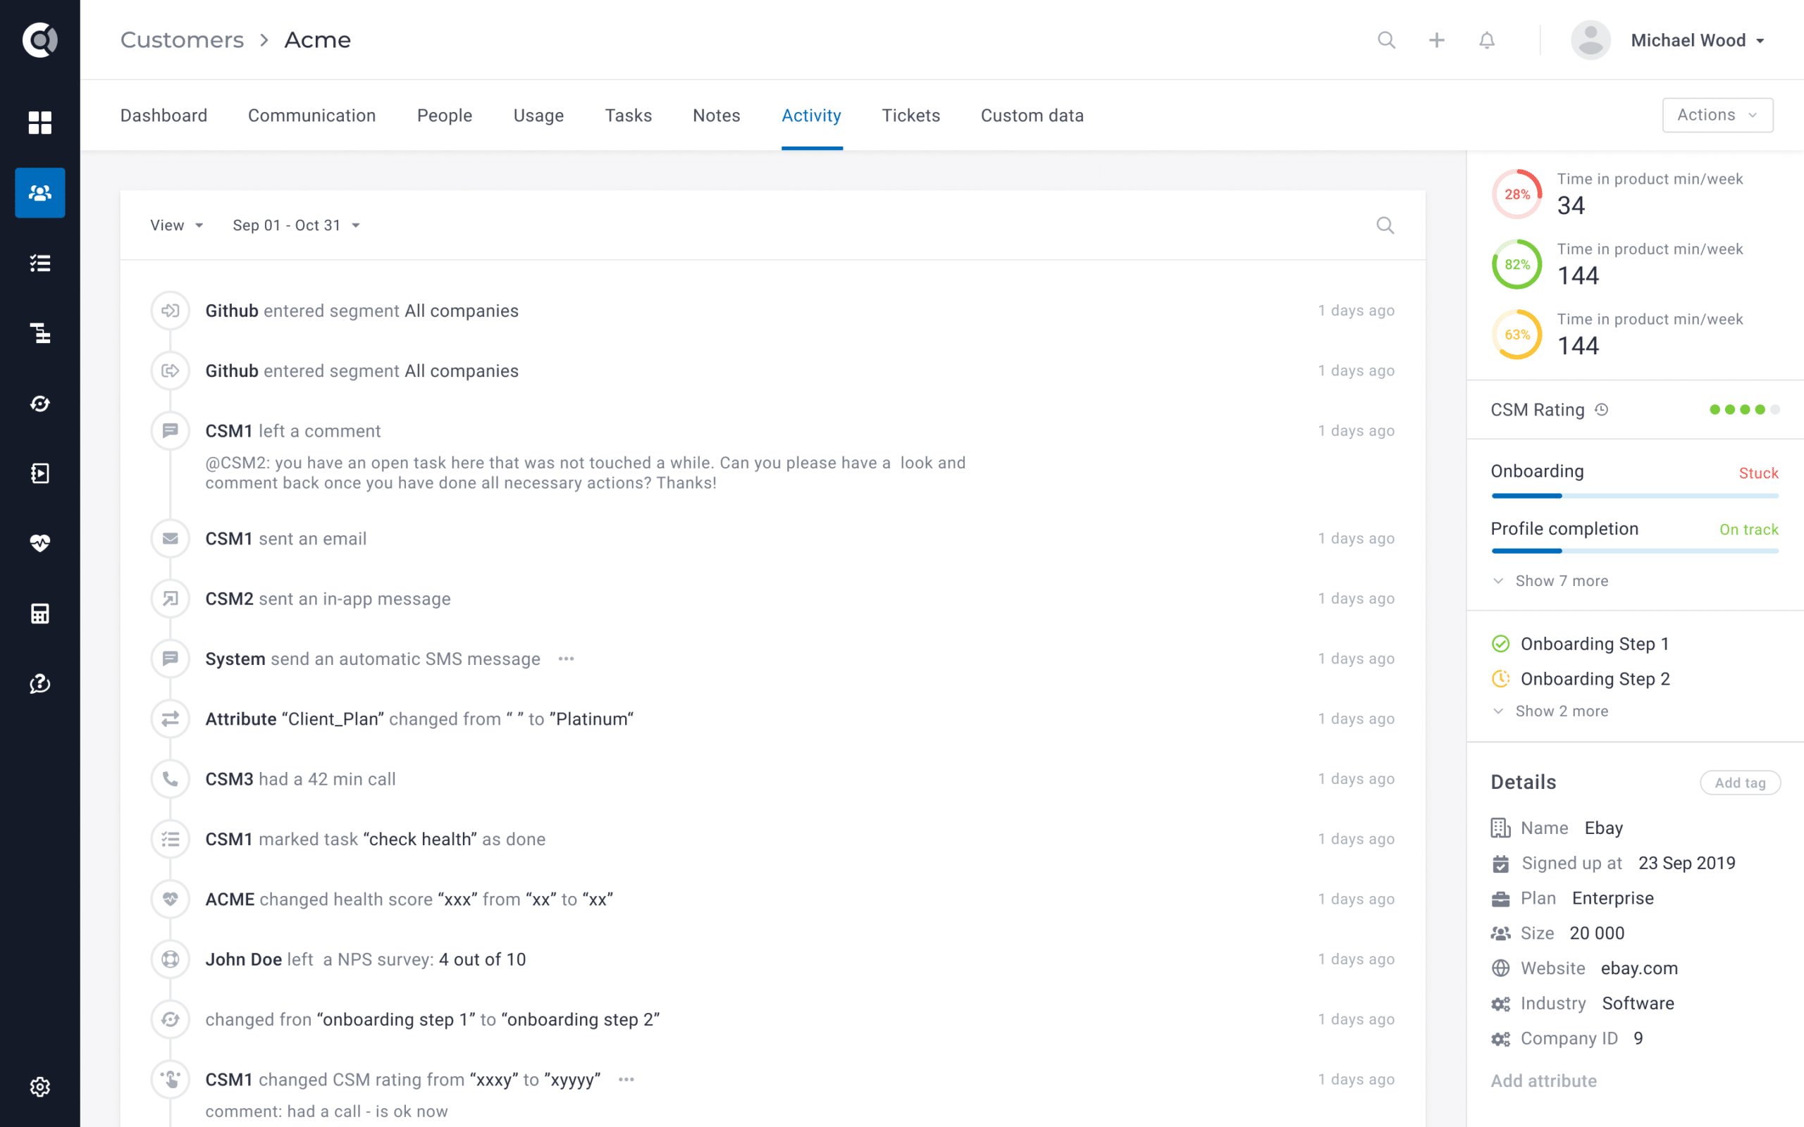Open the health heart icon in sidebar
Image resolution: width=1804 pixels, height=1127 pixels.
(x=39, y=543)
